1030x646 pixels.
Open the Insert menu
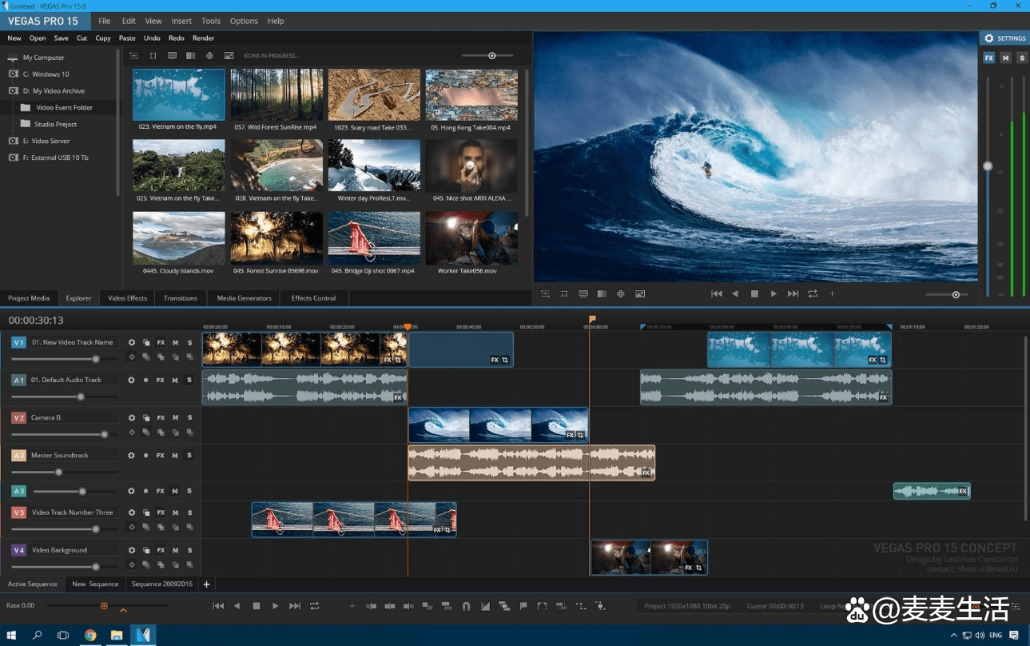(x=181, y=21)
